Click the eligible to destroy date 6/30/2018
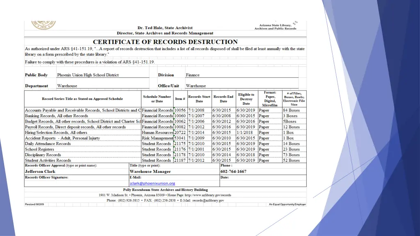 coord(246,155)
